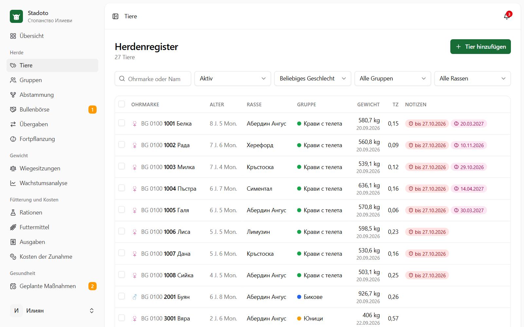Check the box for row 1001 Белка
Viewport: 524px width, 327px height.
122,123
